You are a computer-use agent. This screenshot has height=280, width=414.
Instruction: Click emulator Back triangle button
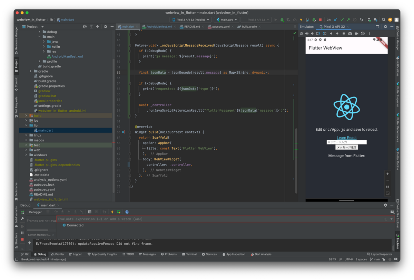(x=331, y=34)
